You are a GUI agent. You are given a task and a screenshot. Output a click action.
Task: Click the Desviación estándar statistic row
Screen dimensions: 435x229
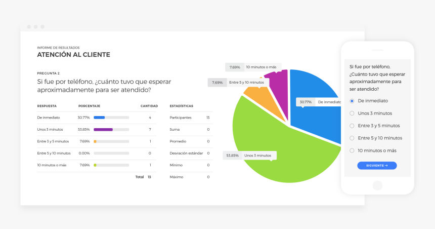(x=191, y=153)
